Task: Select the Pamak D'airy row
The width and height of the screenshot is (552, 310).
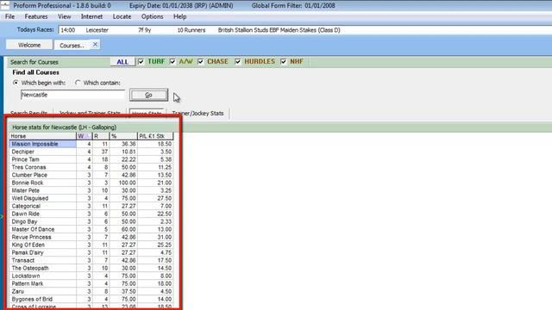Action: tap(91, 252)
